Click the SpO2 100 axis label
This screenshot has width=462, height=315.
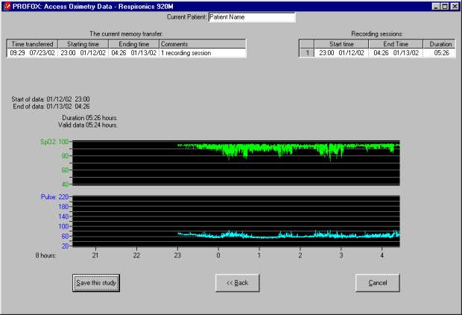click(x=54, y=142)
